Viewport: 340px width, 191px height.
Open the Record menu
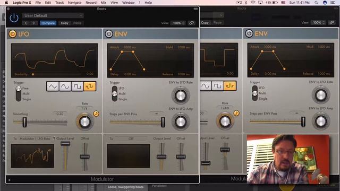(91, 3)
